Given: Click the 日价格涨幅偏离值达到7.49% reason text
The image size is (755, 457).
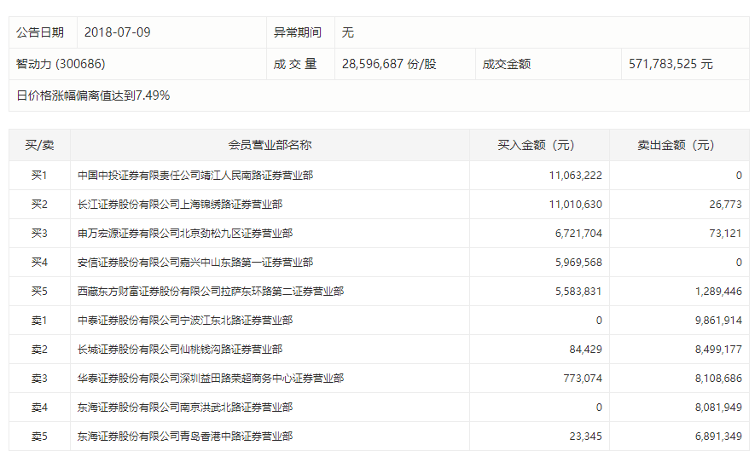Looking at the screenshot, I should click(x=93, y=95).
